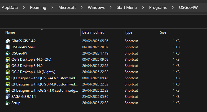Viewport: 207px width, 112px height.
Task: Click 'Qt Designer with QGIS 4.1.0 custom widg...' name
Action: [x=45, y=90]
